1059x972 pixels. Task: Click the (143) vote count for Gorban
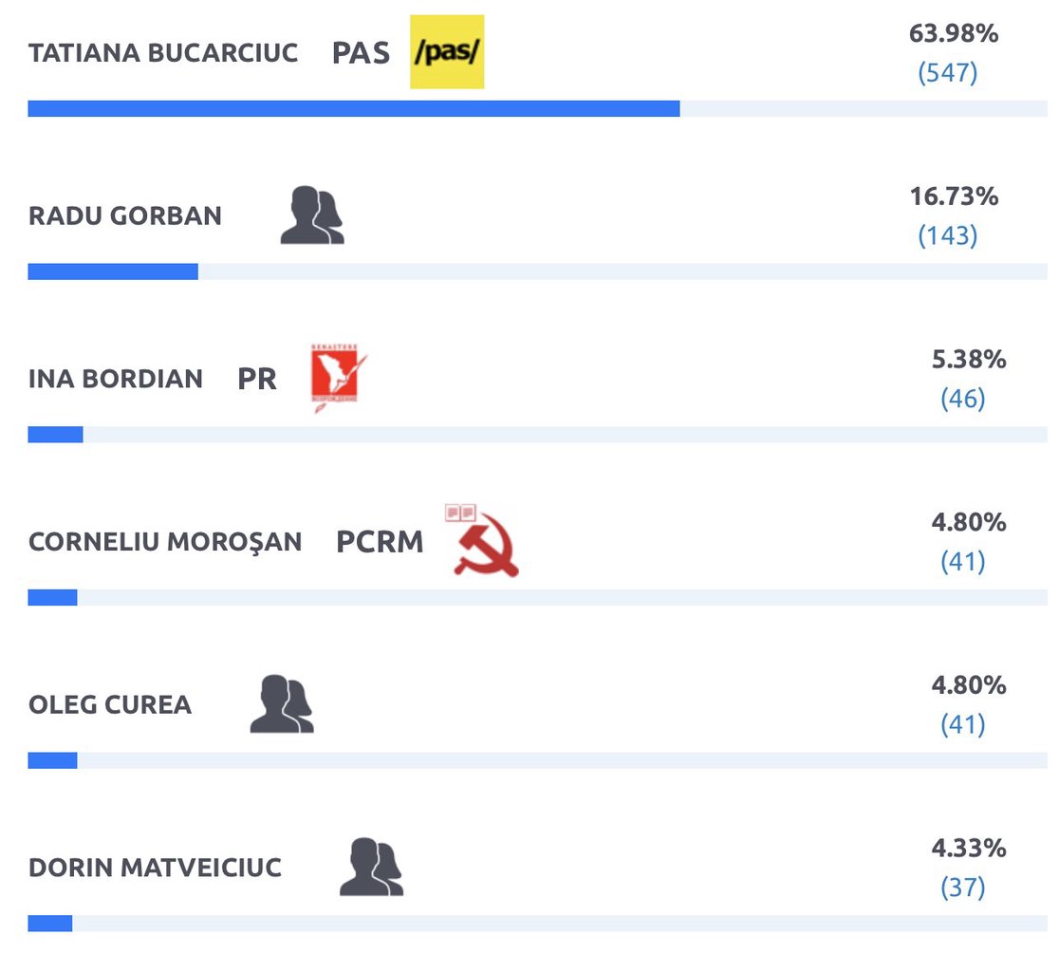click(948, 235)
